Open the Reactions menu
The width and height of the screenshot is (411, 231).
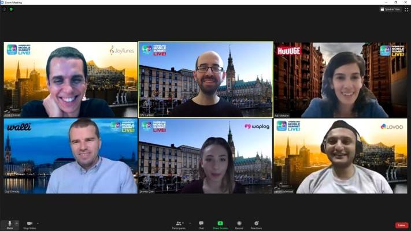click(x=256, y=225)
